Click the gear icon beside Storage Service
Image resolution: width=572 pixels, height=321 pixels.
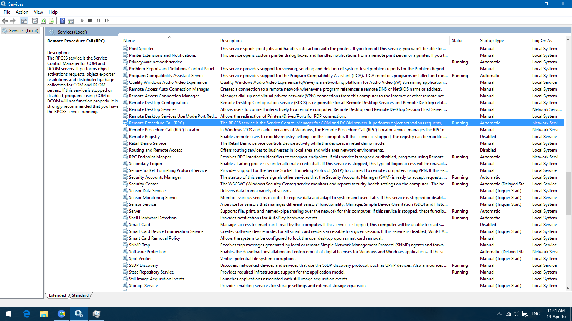(125, 285)
